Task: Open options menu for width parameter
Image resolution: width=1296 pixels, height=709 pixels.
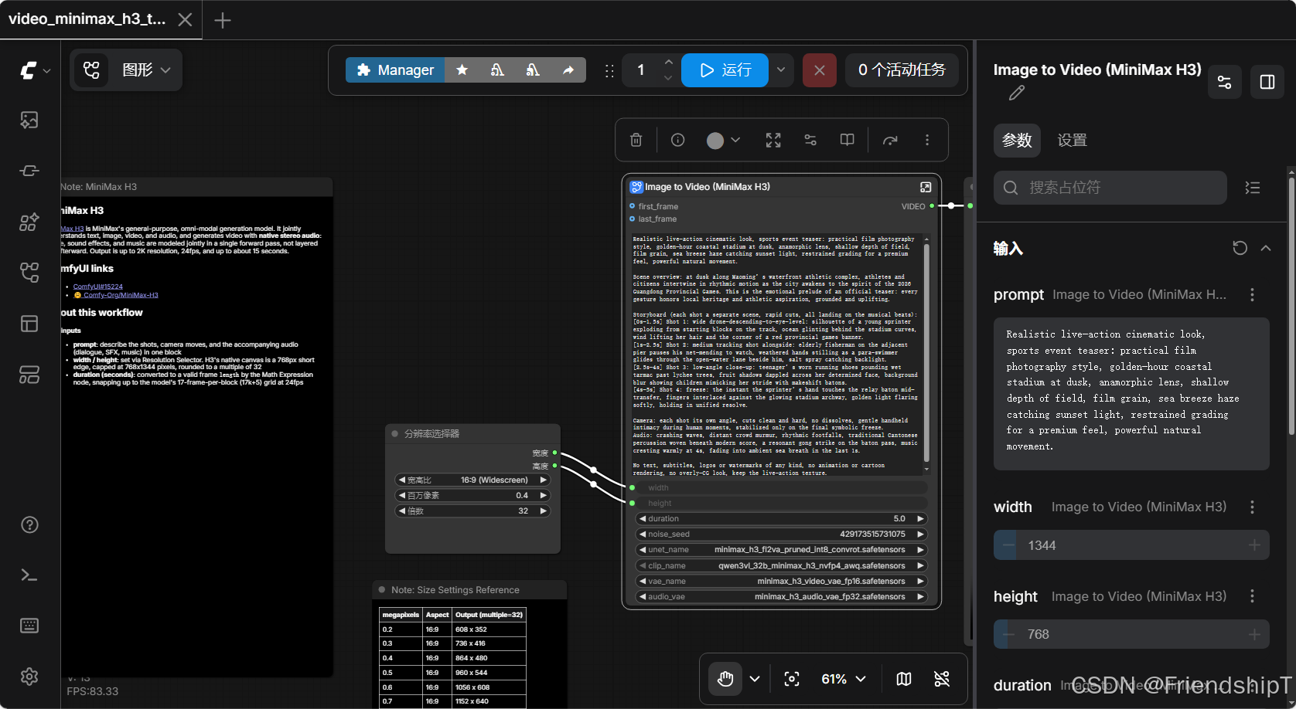Action: 1252,507
